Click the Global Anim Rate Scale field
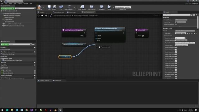The width and height of the screenshot is (199, 112). coord(180,38)
